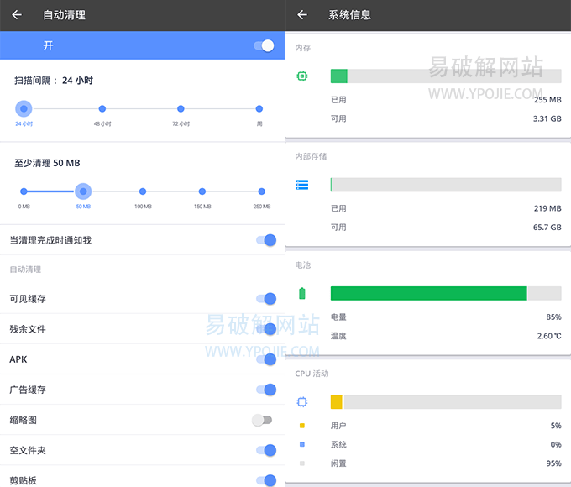
Task: Toggle the 广告缓存 switch
Action: (266, 390)
